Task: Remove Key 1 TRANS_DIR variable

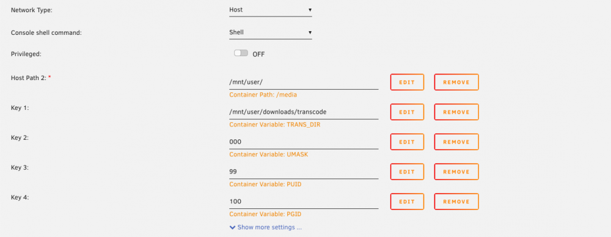Action: point(456,112)
